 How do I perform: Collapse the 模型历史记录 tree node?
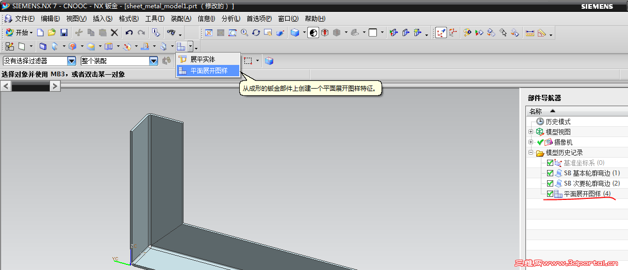[531, 153]
